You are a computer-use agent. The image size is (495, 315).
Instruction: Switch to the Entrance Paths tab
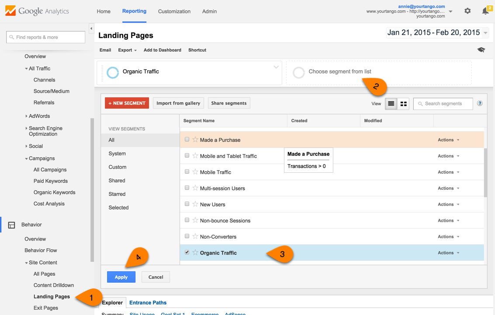click(148, 302)
